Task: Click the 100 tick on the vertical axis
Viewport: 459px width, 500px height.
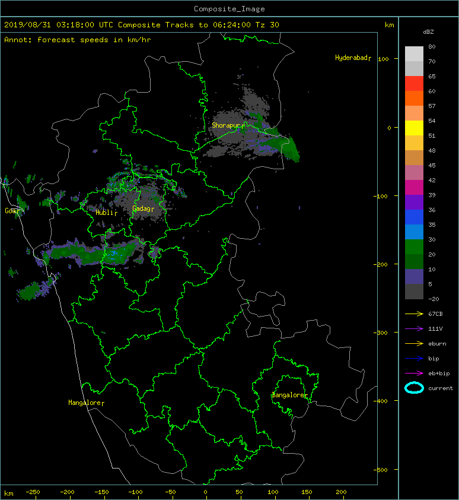Action: (x=384, y=59)
